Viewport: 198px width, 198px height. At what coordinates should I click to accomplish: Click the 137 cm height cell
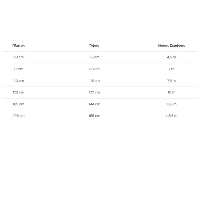point(94,93)
